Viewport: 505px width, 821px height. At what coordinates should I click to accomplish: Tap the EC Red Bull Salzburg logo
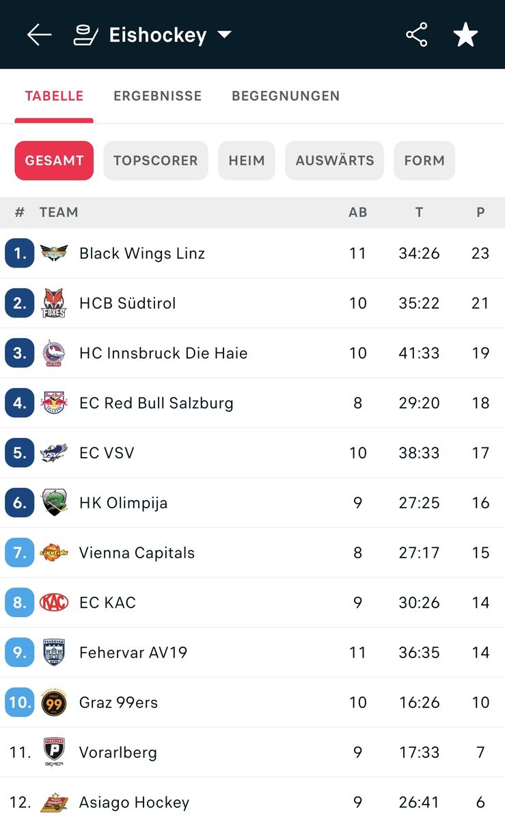coord(54,403)
